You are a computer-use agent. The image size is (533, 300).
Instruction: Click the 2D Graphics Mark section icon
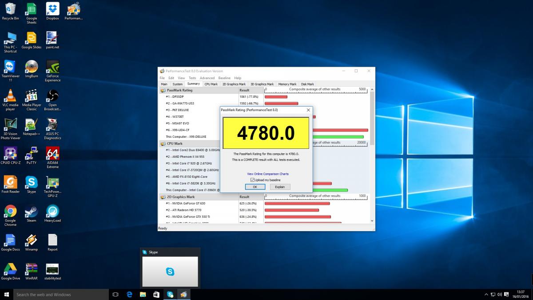163,197
